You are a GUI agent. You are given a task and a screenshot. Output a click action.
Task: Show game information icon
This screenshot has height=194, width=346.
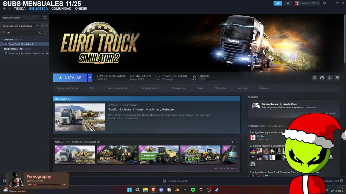(330, 78)
